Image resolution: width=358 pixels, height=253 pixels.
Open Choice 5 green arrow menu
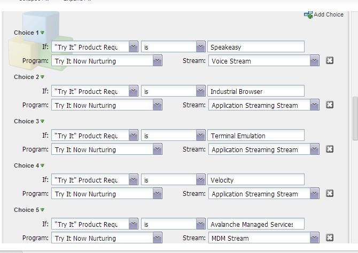pyautogui.click(x=43, y=210)
